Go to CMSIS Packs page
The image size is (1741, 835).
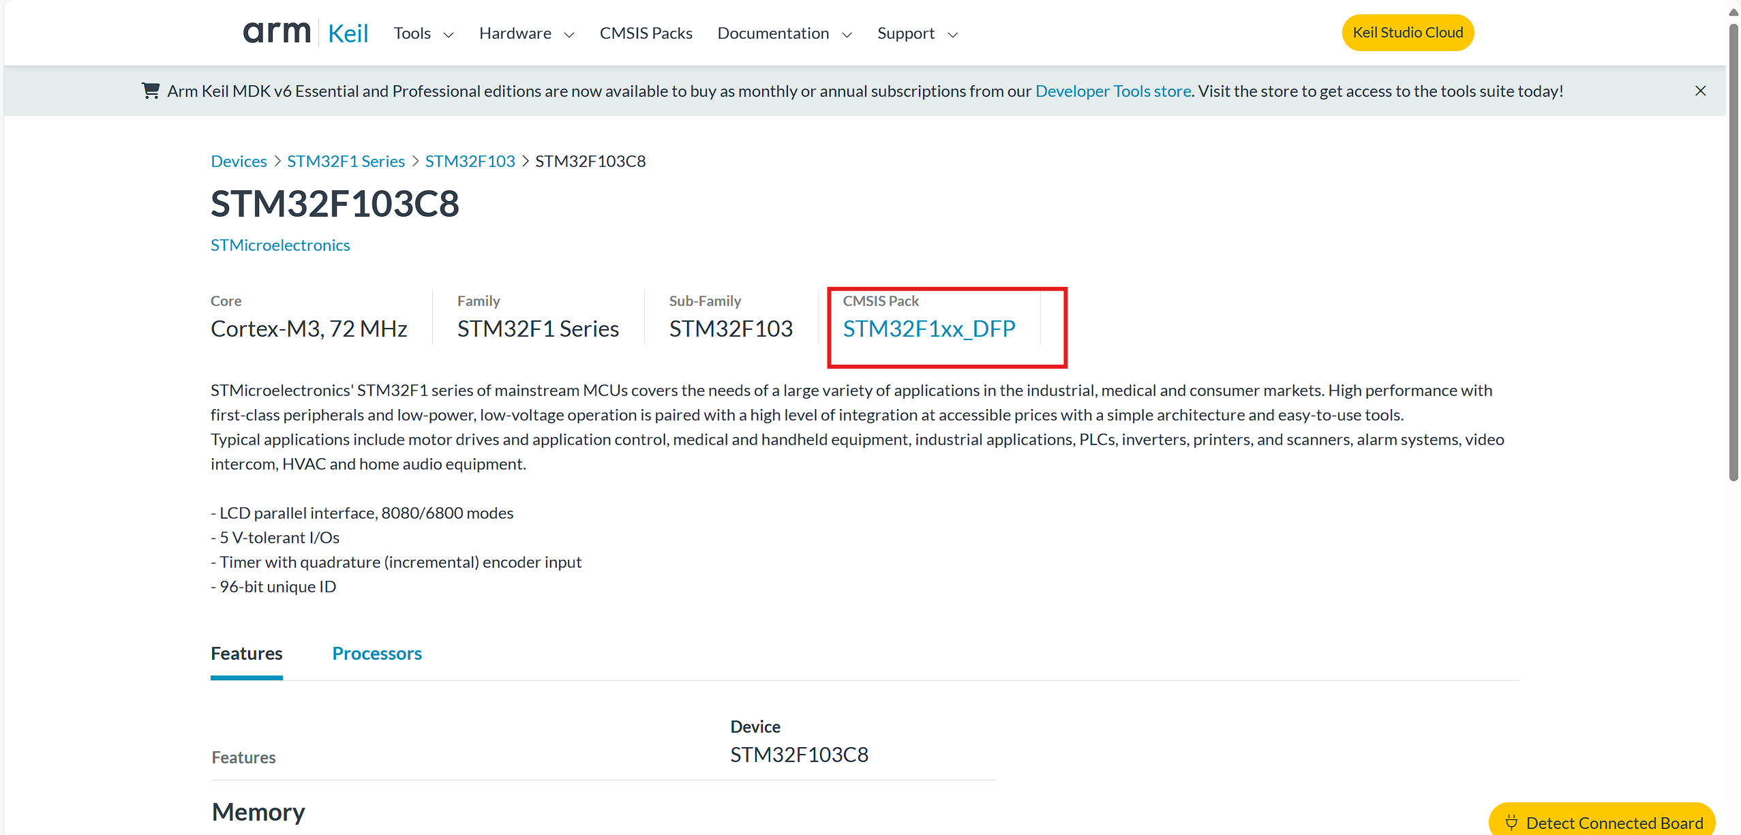pyautogui.click(x=646, y=33)
